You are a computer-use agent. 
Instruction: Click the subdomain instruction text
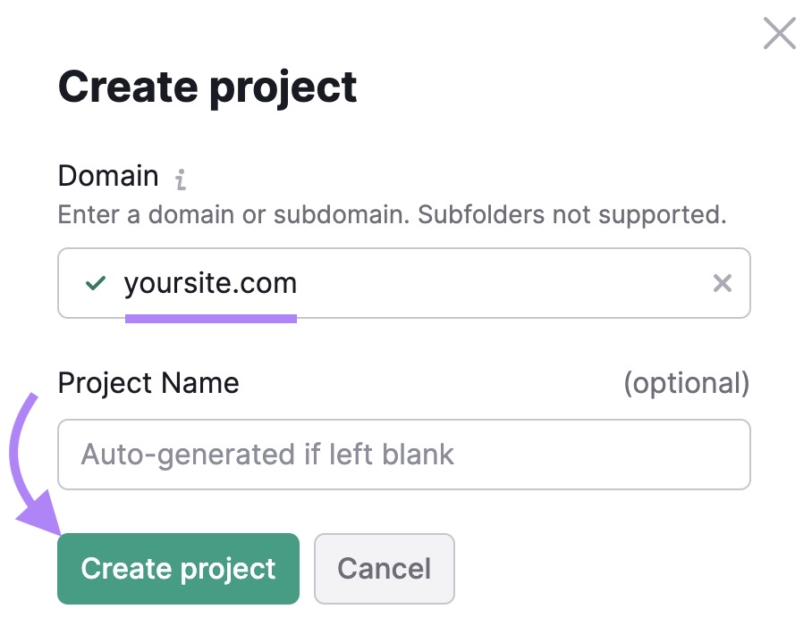click(392, 214)
